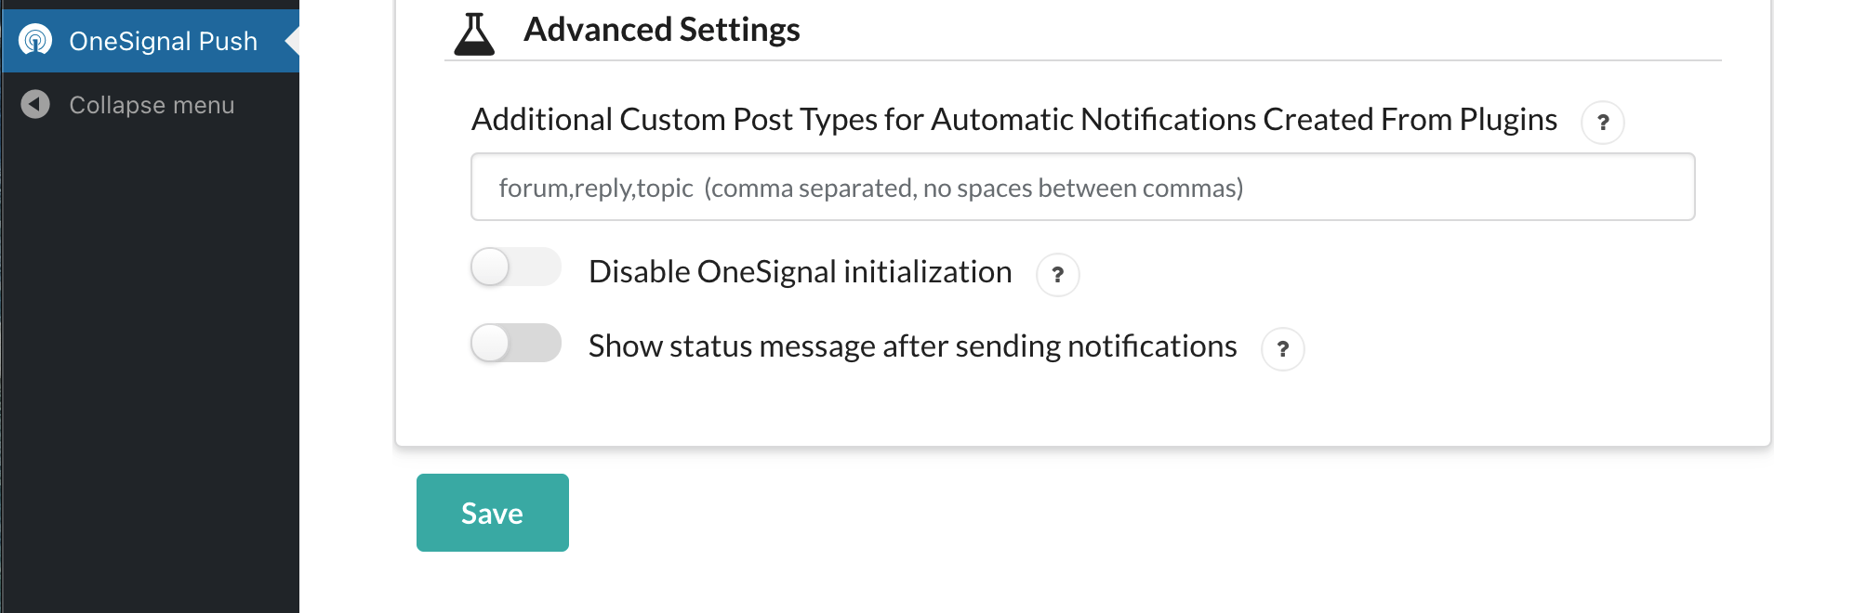Viewport: 1867px width, 613px height.
Task: Toggle Disable OneSignal initialization switch
Action: 515,267
